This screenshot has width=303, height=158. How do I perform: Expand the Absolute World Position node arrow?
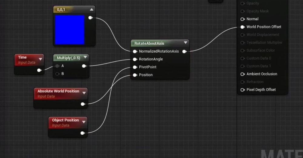click(84, 93)
